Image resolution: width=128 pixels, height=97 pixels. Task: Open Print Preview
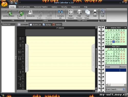coord(79,14)
